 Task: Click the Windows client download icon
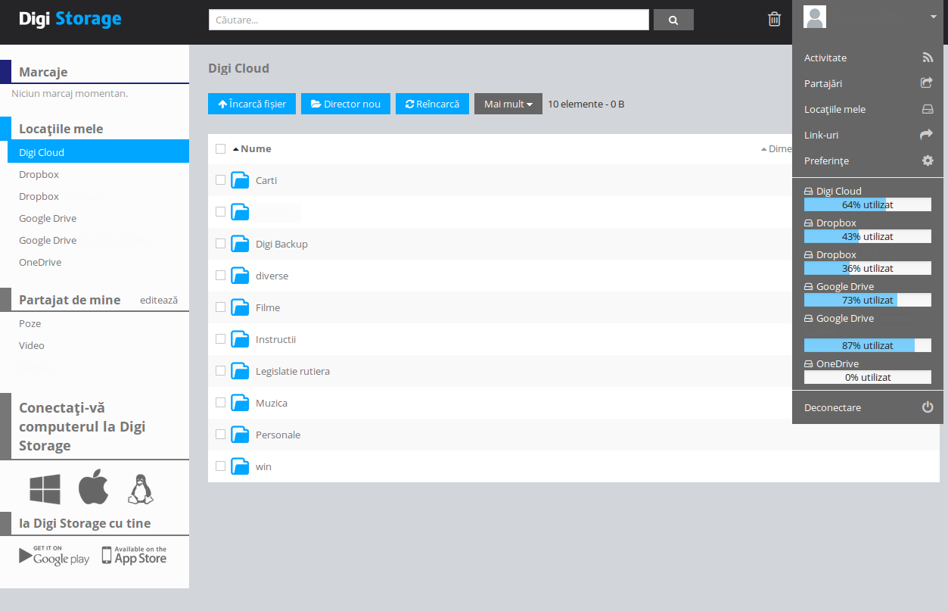pyautogui.click(x=45, y=489)
